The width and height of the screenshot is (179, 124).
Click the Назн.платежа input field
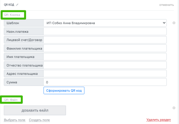[105, 31]
